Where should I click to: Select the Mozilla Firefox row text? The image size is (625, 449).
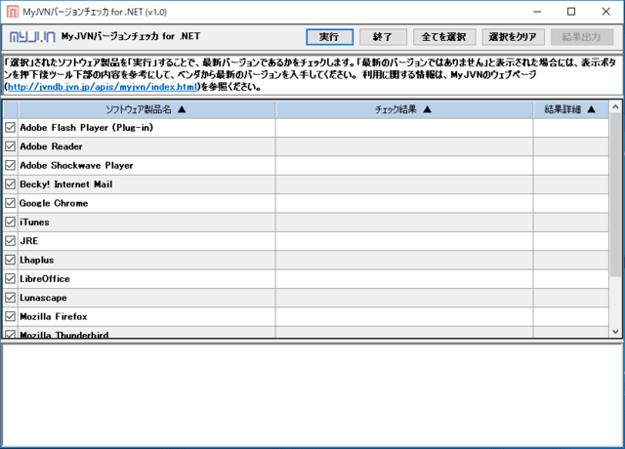54,316
